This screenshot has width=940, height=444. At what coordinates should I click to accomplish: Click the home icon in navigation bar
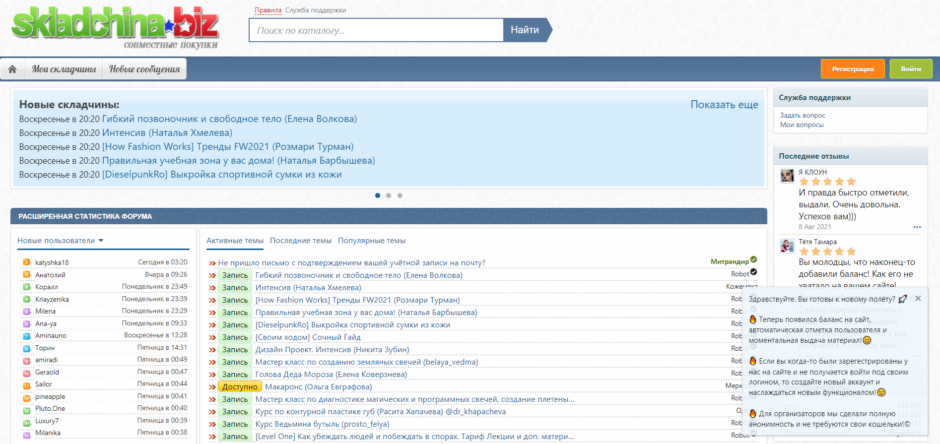click(x=12, y=69)
